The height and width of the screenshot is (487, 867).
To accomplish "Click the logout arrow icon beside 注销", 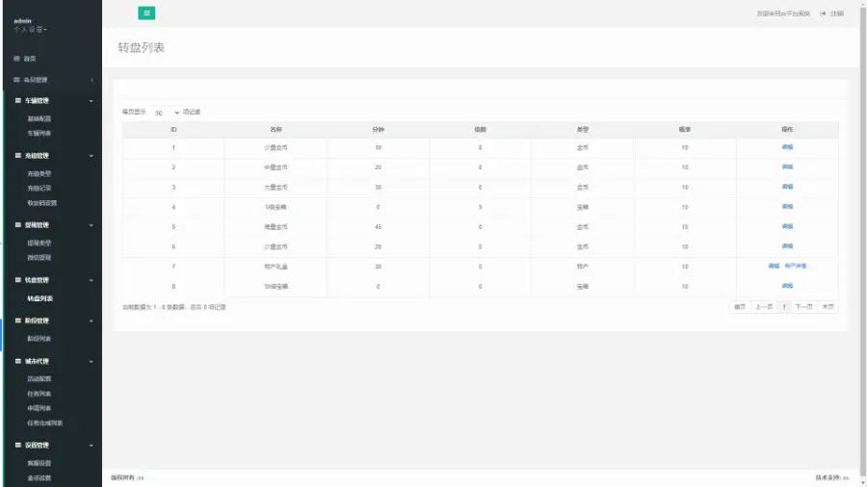I will (x=823, y=13).
